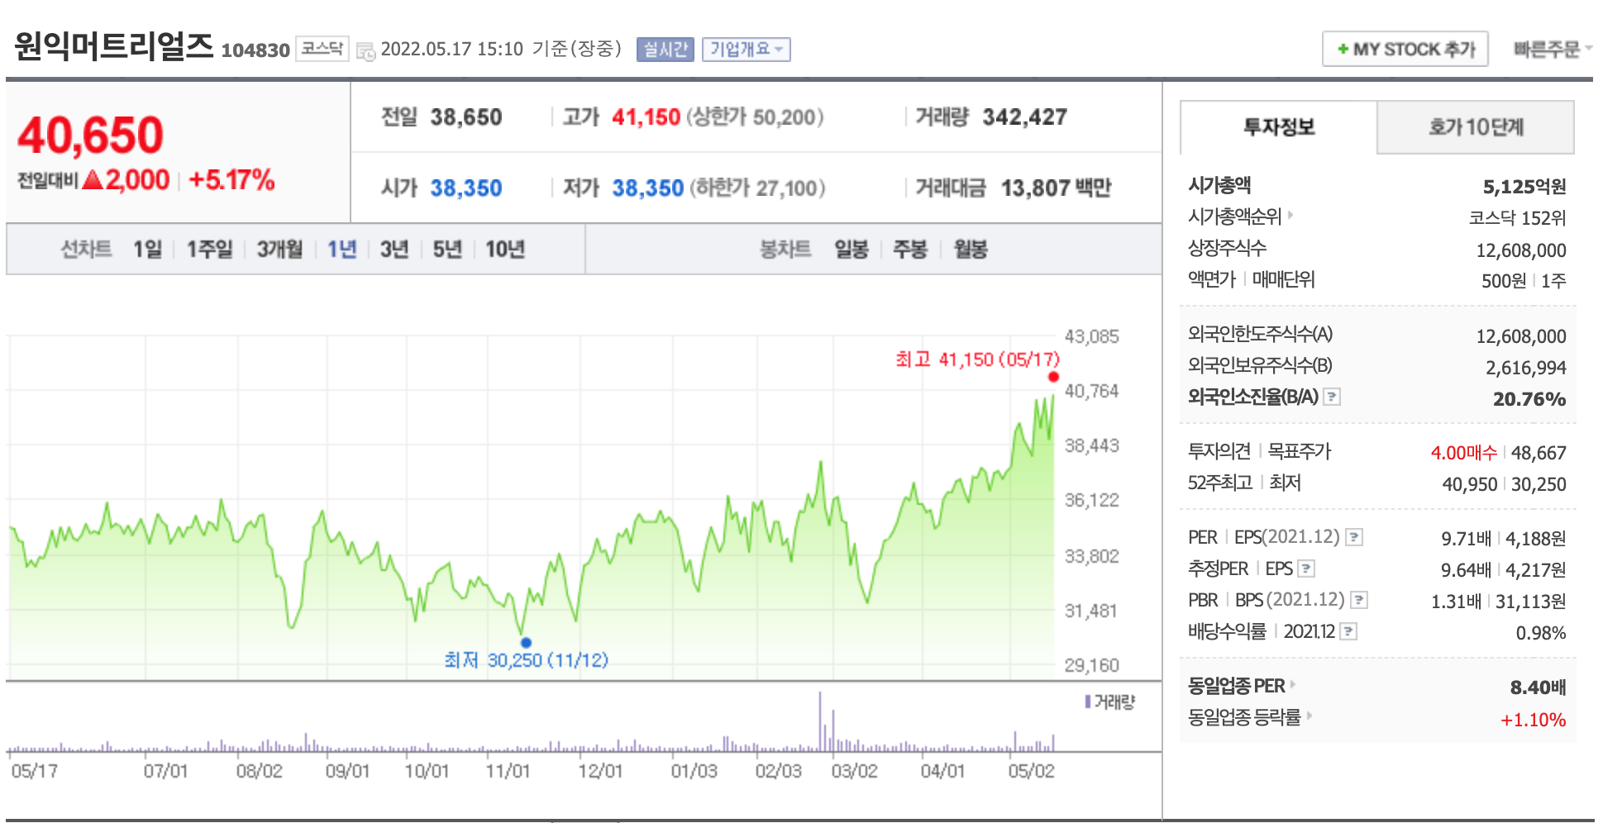Click the 배당수익률 value 0.98%

point(1540,633)
